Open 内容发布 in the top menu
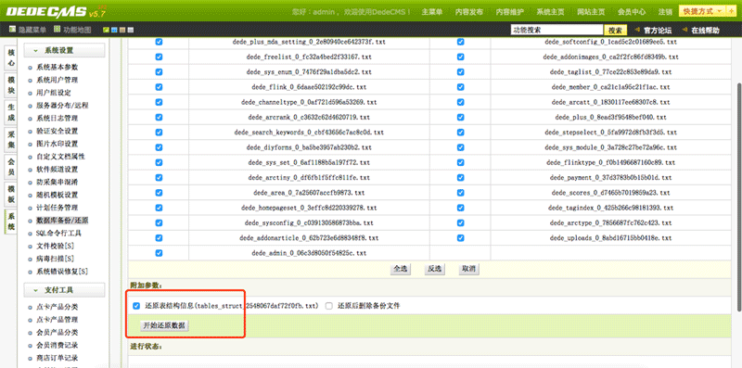This screenshot has height=368, width=742. click(x=469, y=12)
